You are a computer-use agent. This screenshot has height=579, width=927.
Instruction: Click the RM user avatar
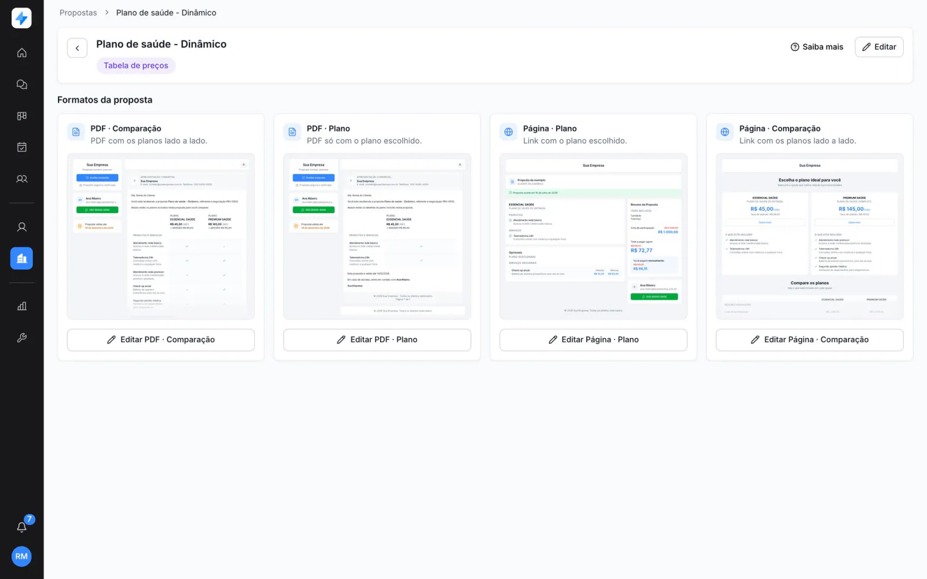[x=21, y=556]
